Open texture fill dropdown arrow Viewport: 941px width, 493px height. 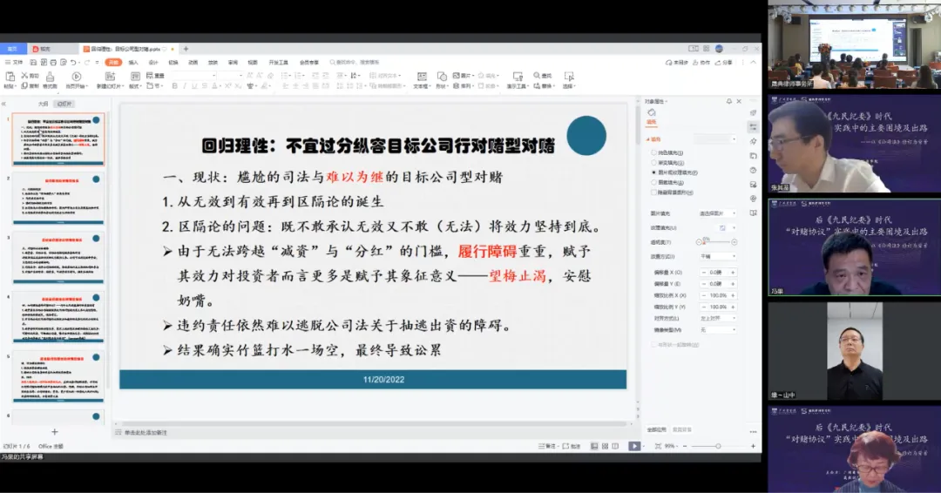click(x=734, y=228)
